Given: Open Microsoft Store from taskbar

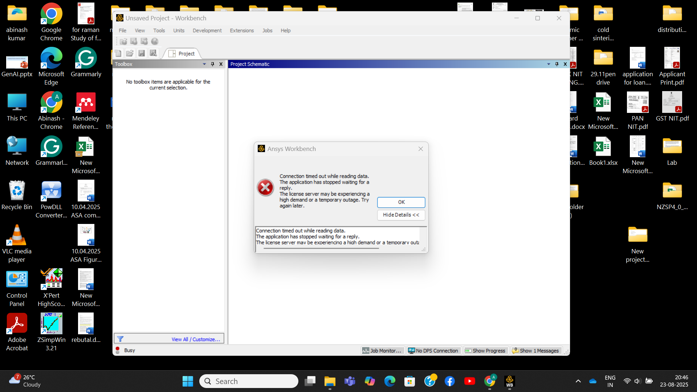Looking at the screenshot, I should (x=409, y=381).
